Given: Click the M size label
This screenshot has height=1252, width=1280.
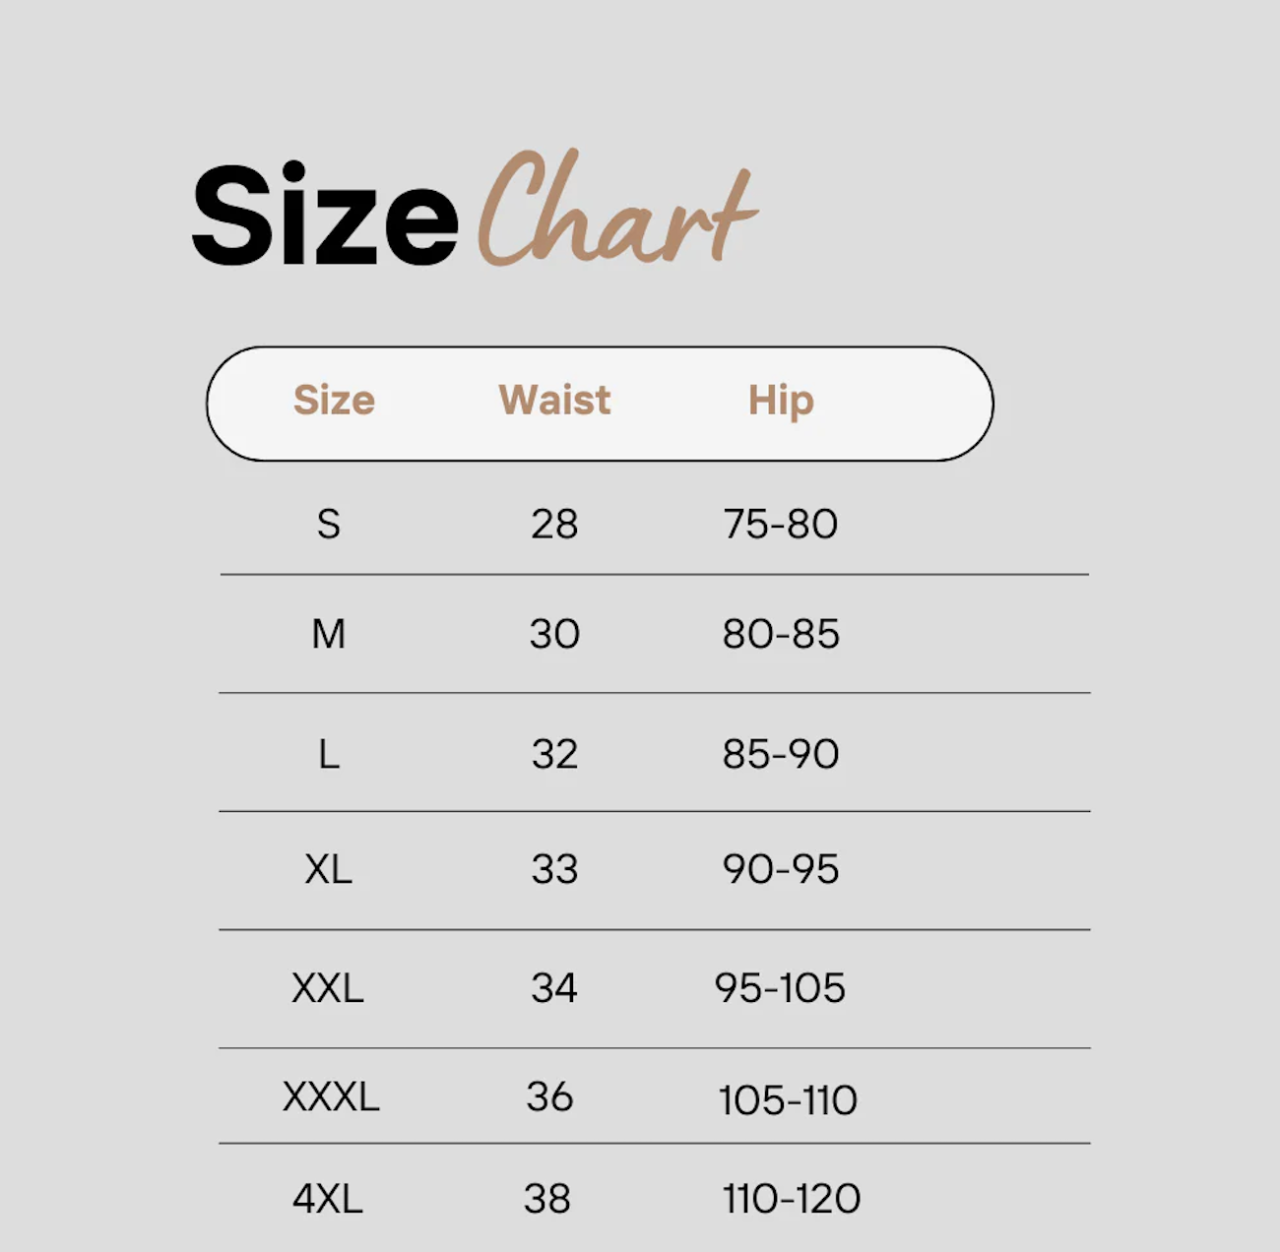Looking at the screenshot, I should pos(329,634).
